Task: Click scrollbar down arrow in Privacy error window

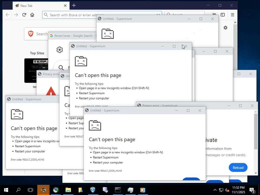Action: point(256,173)
